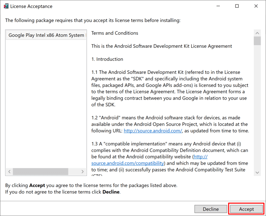Click horizontal scrollbar track right of thumb
The width and height of the screenshot is (266, 216).
pos(74,171)
